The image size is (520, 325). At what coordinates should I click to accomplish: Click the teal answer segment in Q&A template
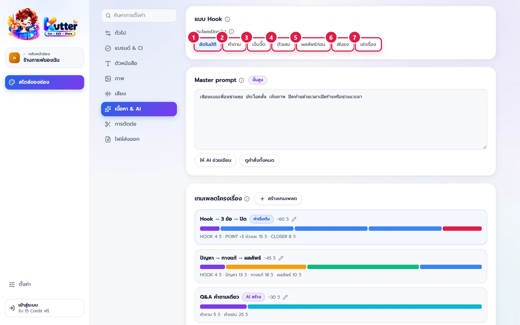365,307
